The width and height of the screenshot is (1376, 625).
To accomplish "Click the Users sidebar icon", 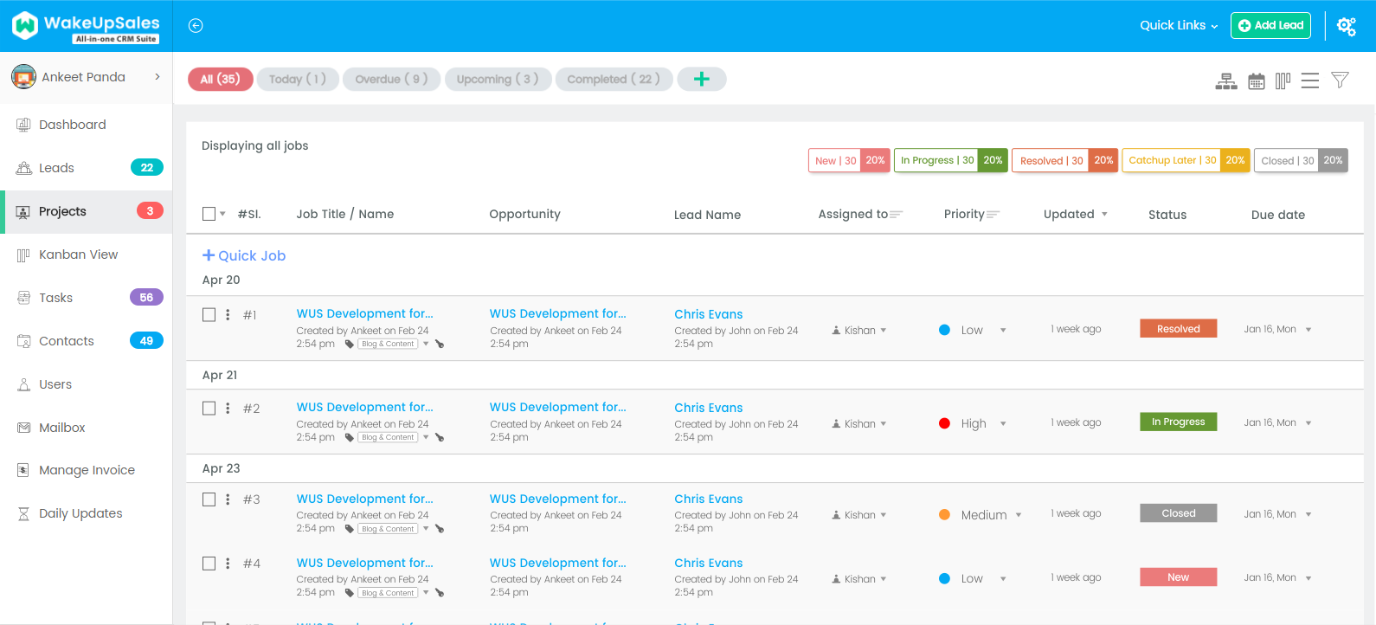I will [23, 384].
